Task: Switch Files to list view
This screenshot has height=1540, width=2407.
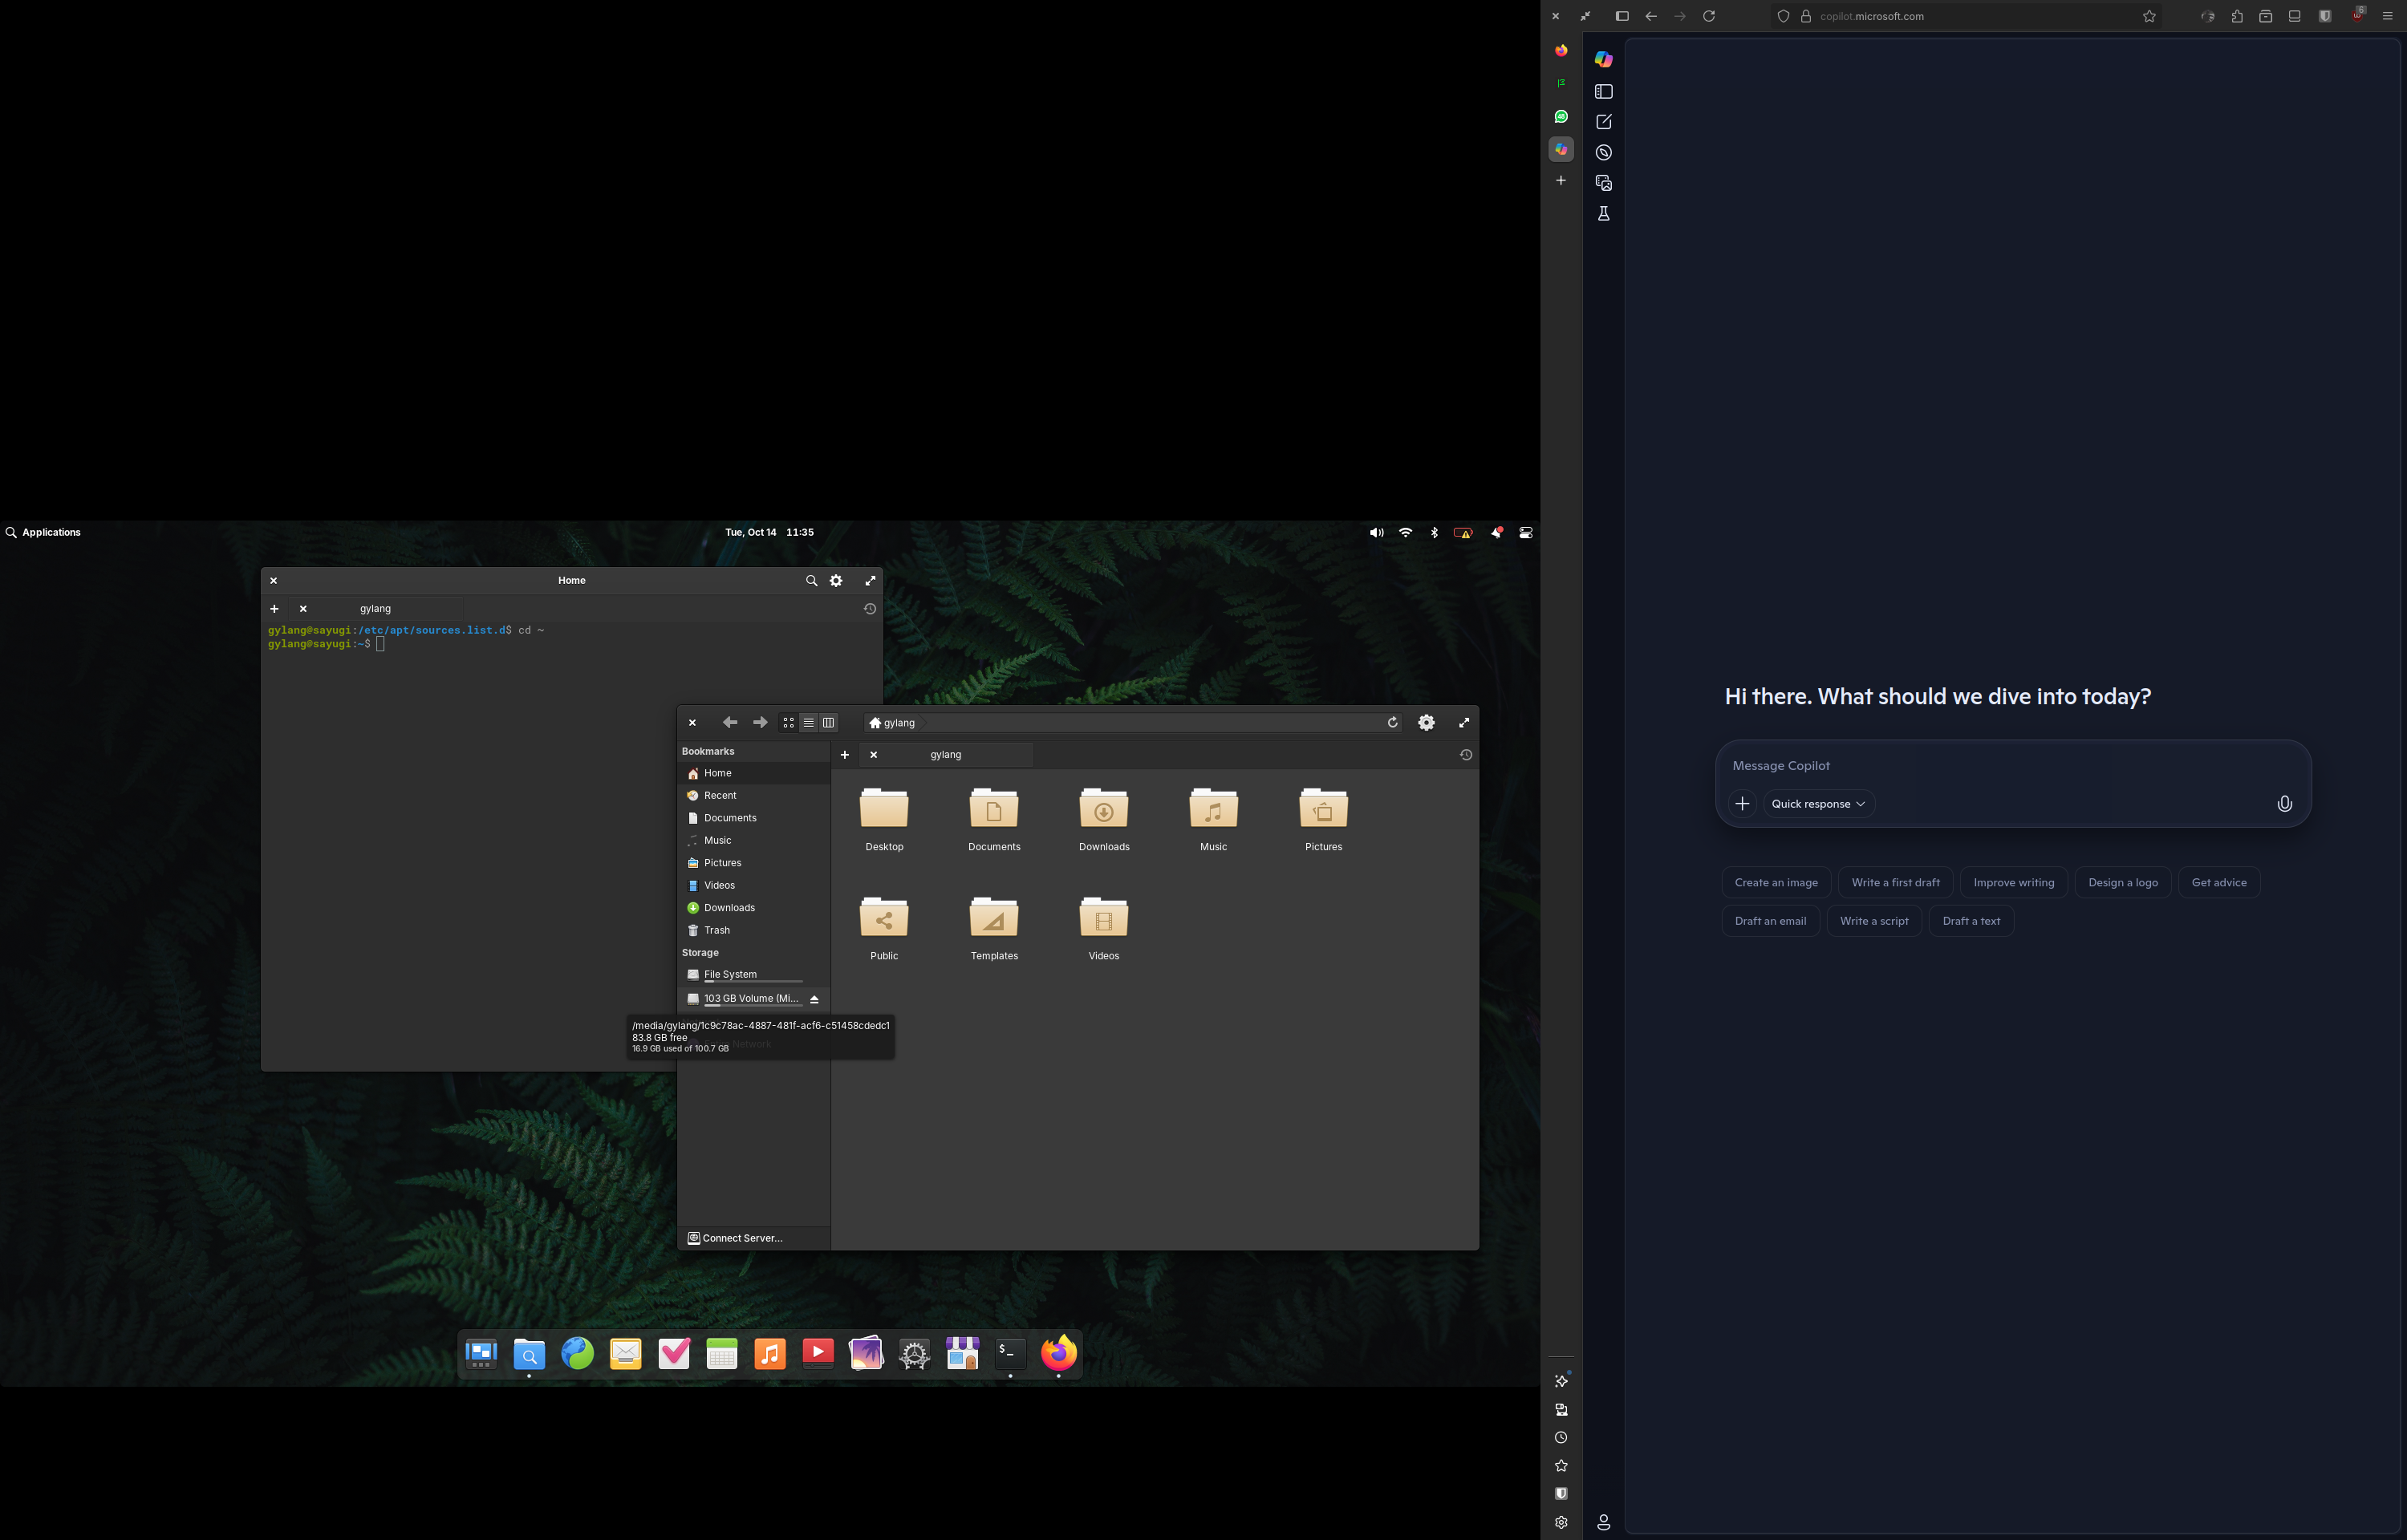Action: [809, 723]
